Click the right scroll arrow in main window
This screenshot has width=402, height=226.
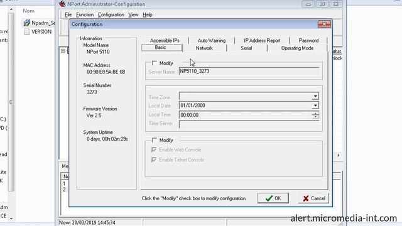339,155
